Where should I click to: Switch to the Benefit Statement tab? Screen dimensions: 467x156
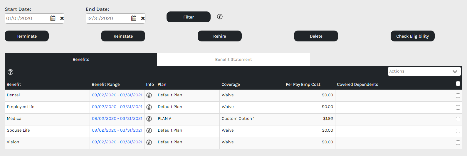tap(233, 59)
